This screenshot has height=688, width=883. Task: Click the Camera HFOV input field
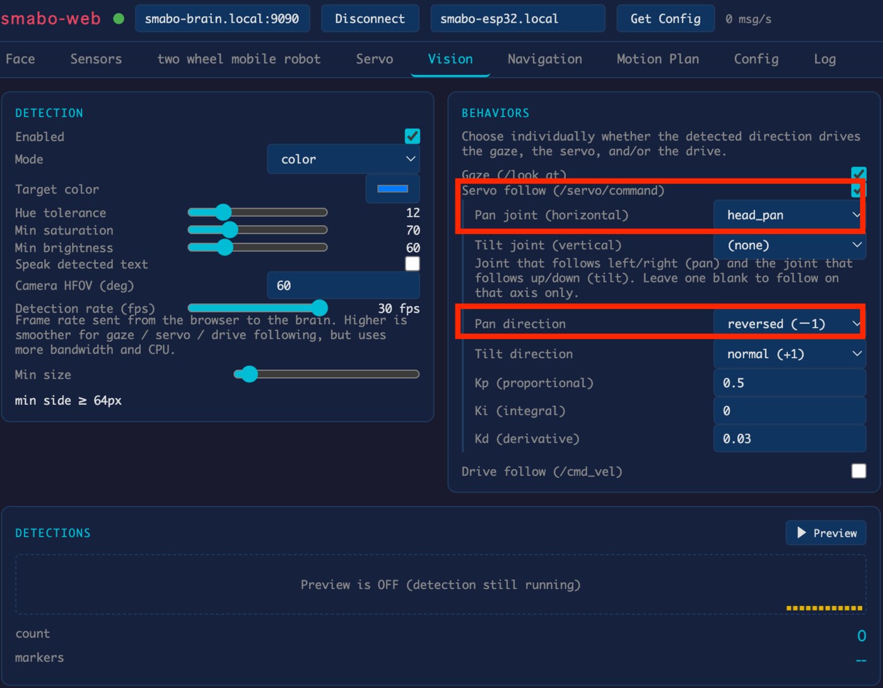(x=343, y=286)
